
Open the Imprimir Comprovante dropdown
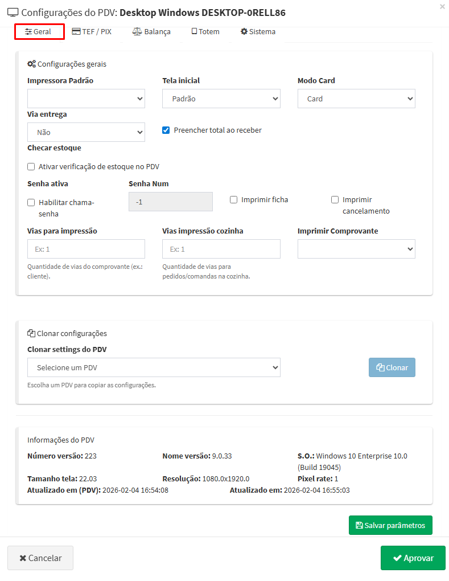[x=356, y=249]
